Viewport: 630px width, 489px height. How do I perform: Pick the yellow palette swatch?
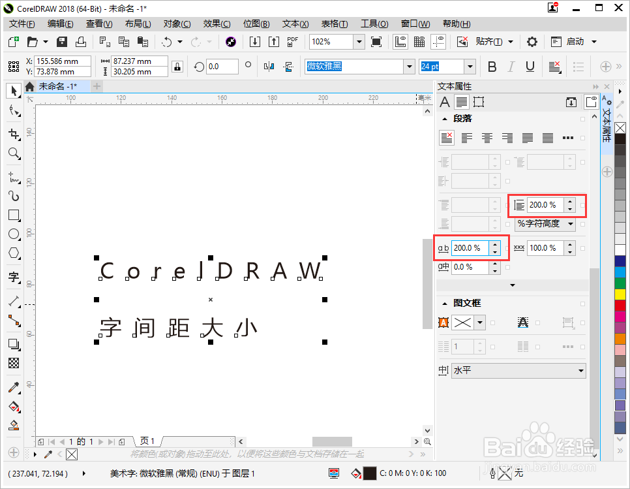pyautogui.click(x=620, y=294)
